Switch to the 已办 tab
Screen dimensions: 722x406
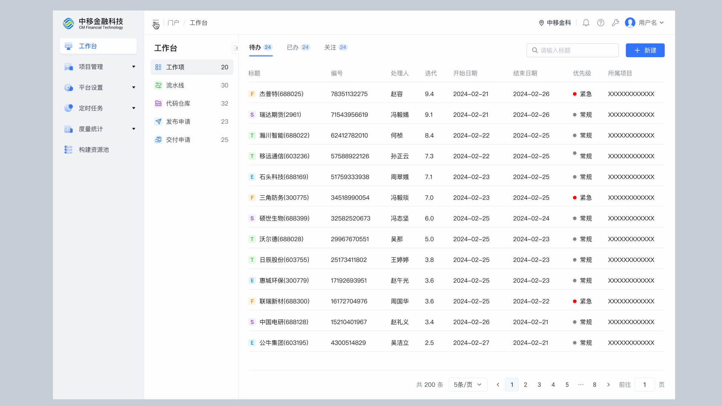tap(298, 47)
